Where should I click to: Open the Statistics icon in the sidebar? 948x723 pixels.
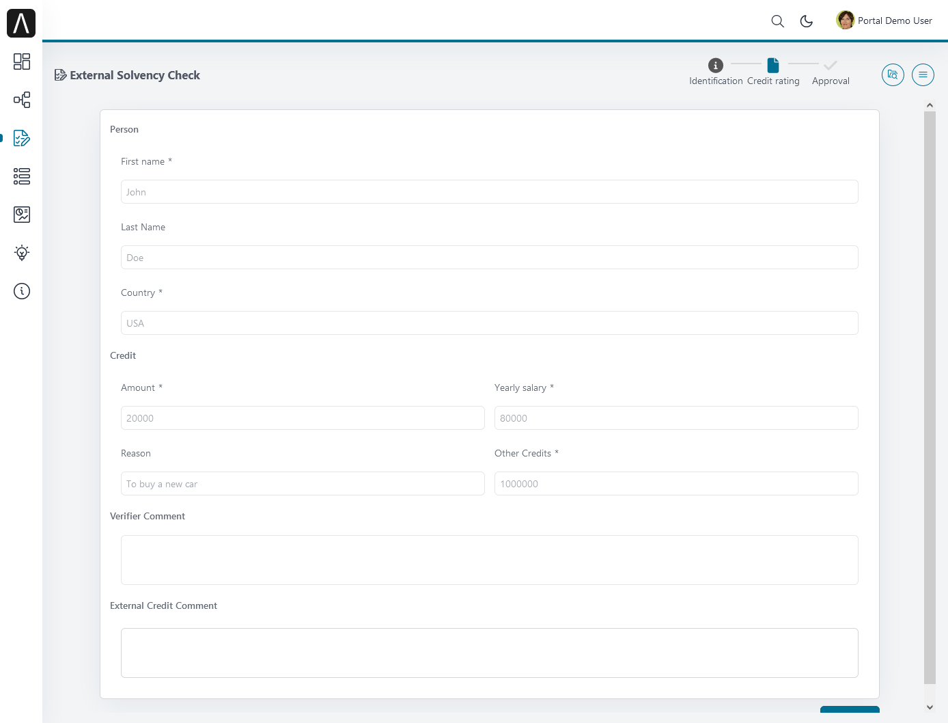pos(22,215)
